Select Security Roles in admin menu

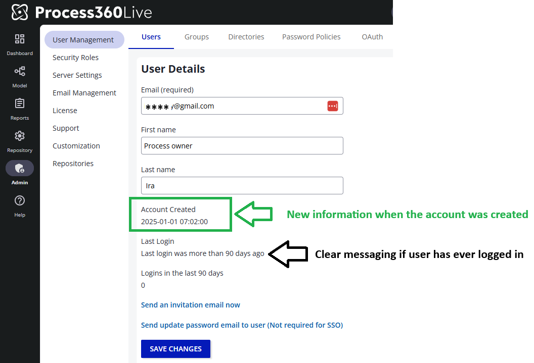pyautogui.click(x=75, y=58)
